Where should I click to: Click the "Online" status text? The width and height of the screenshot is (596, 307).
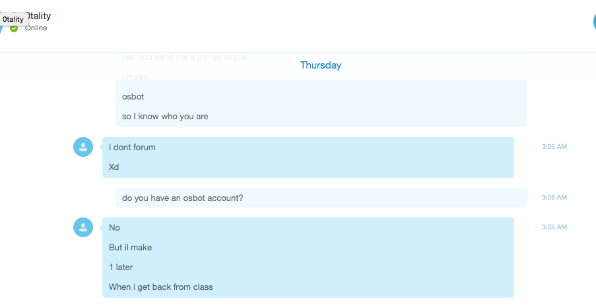coord(36,28)
